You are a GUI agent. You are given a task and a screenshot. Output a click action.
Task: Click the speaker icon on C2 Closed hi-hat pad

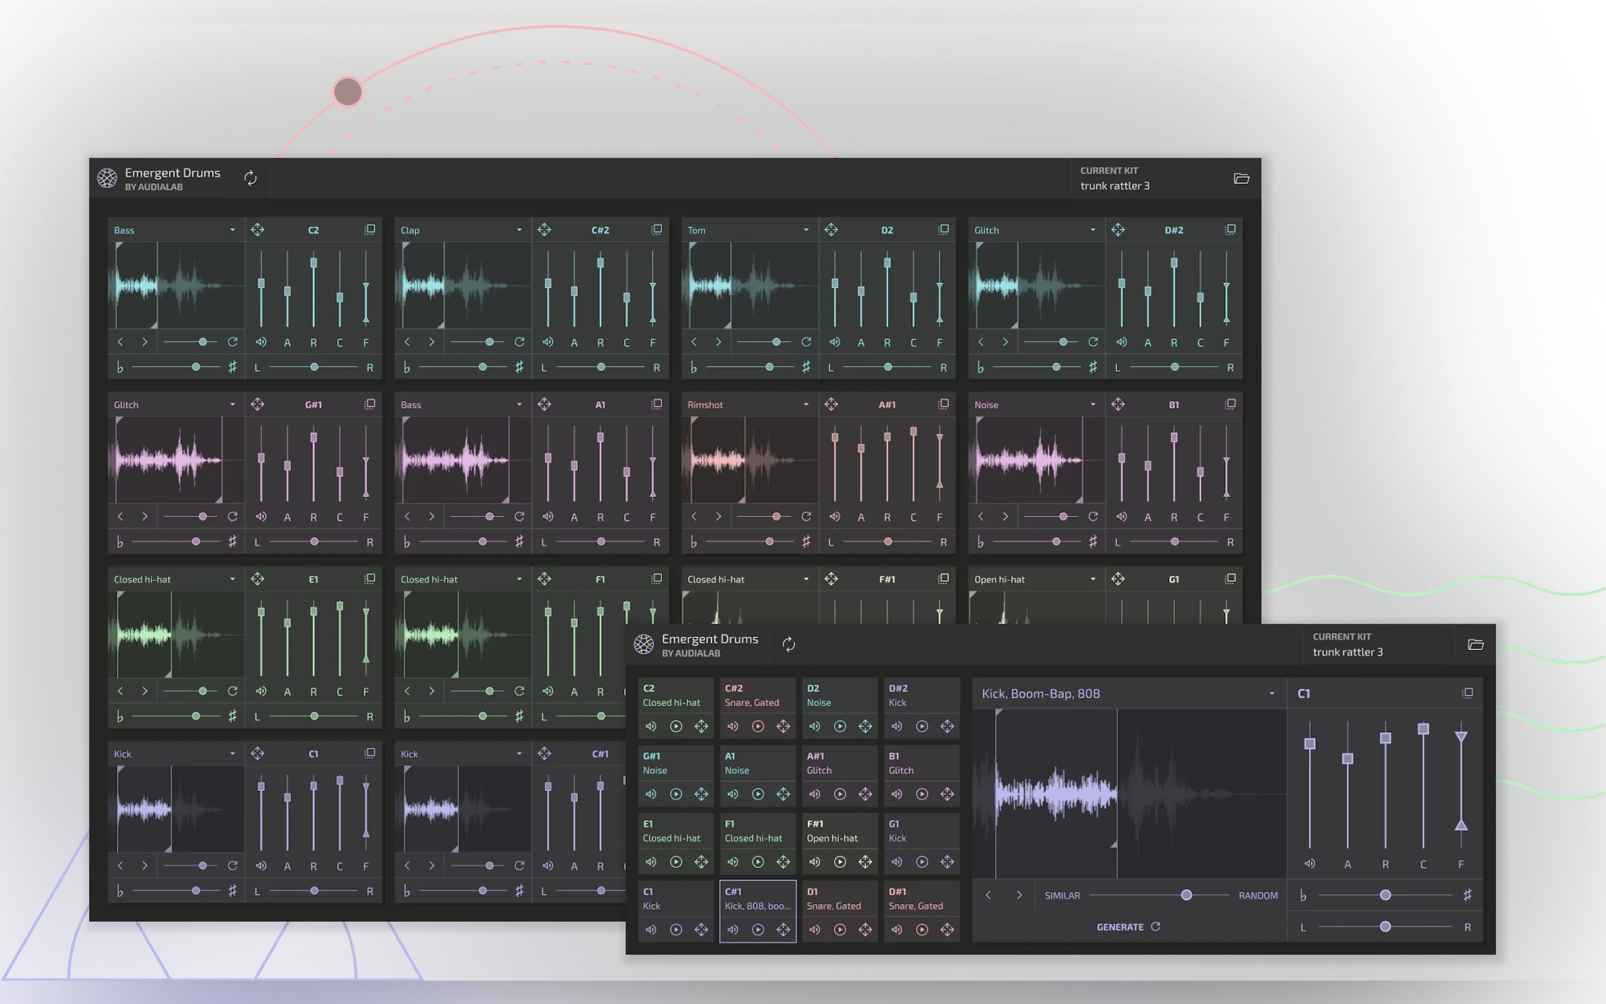651,726
